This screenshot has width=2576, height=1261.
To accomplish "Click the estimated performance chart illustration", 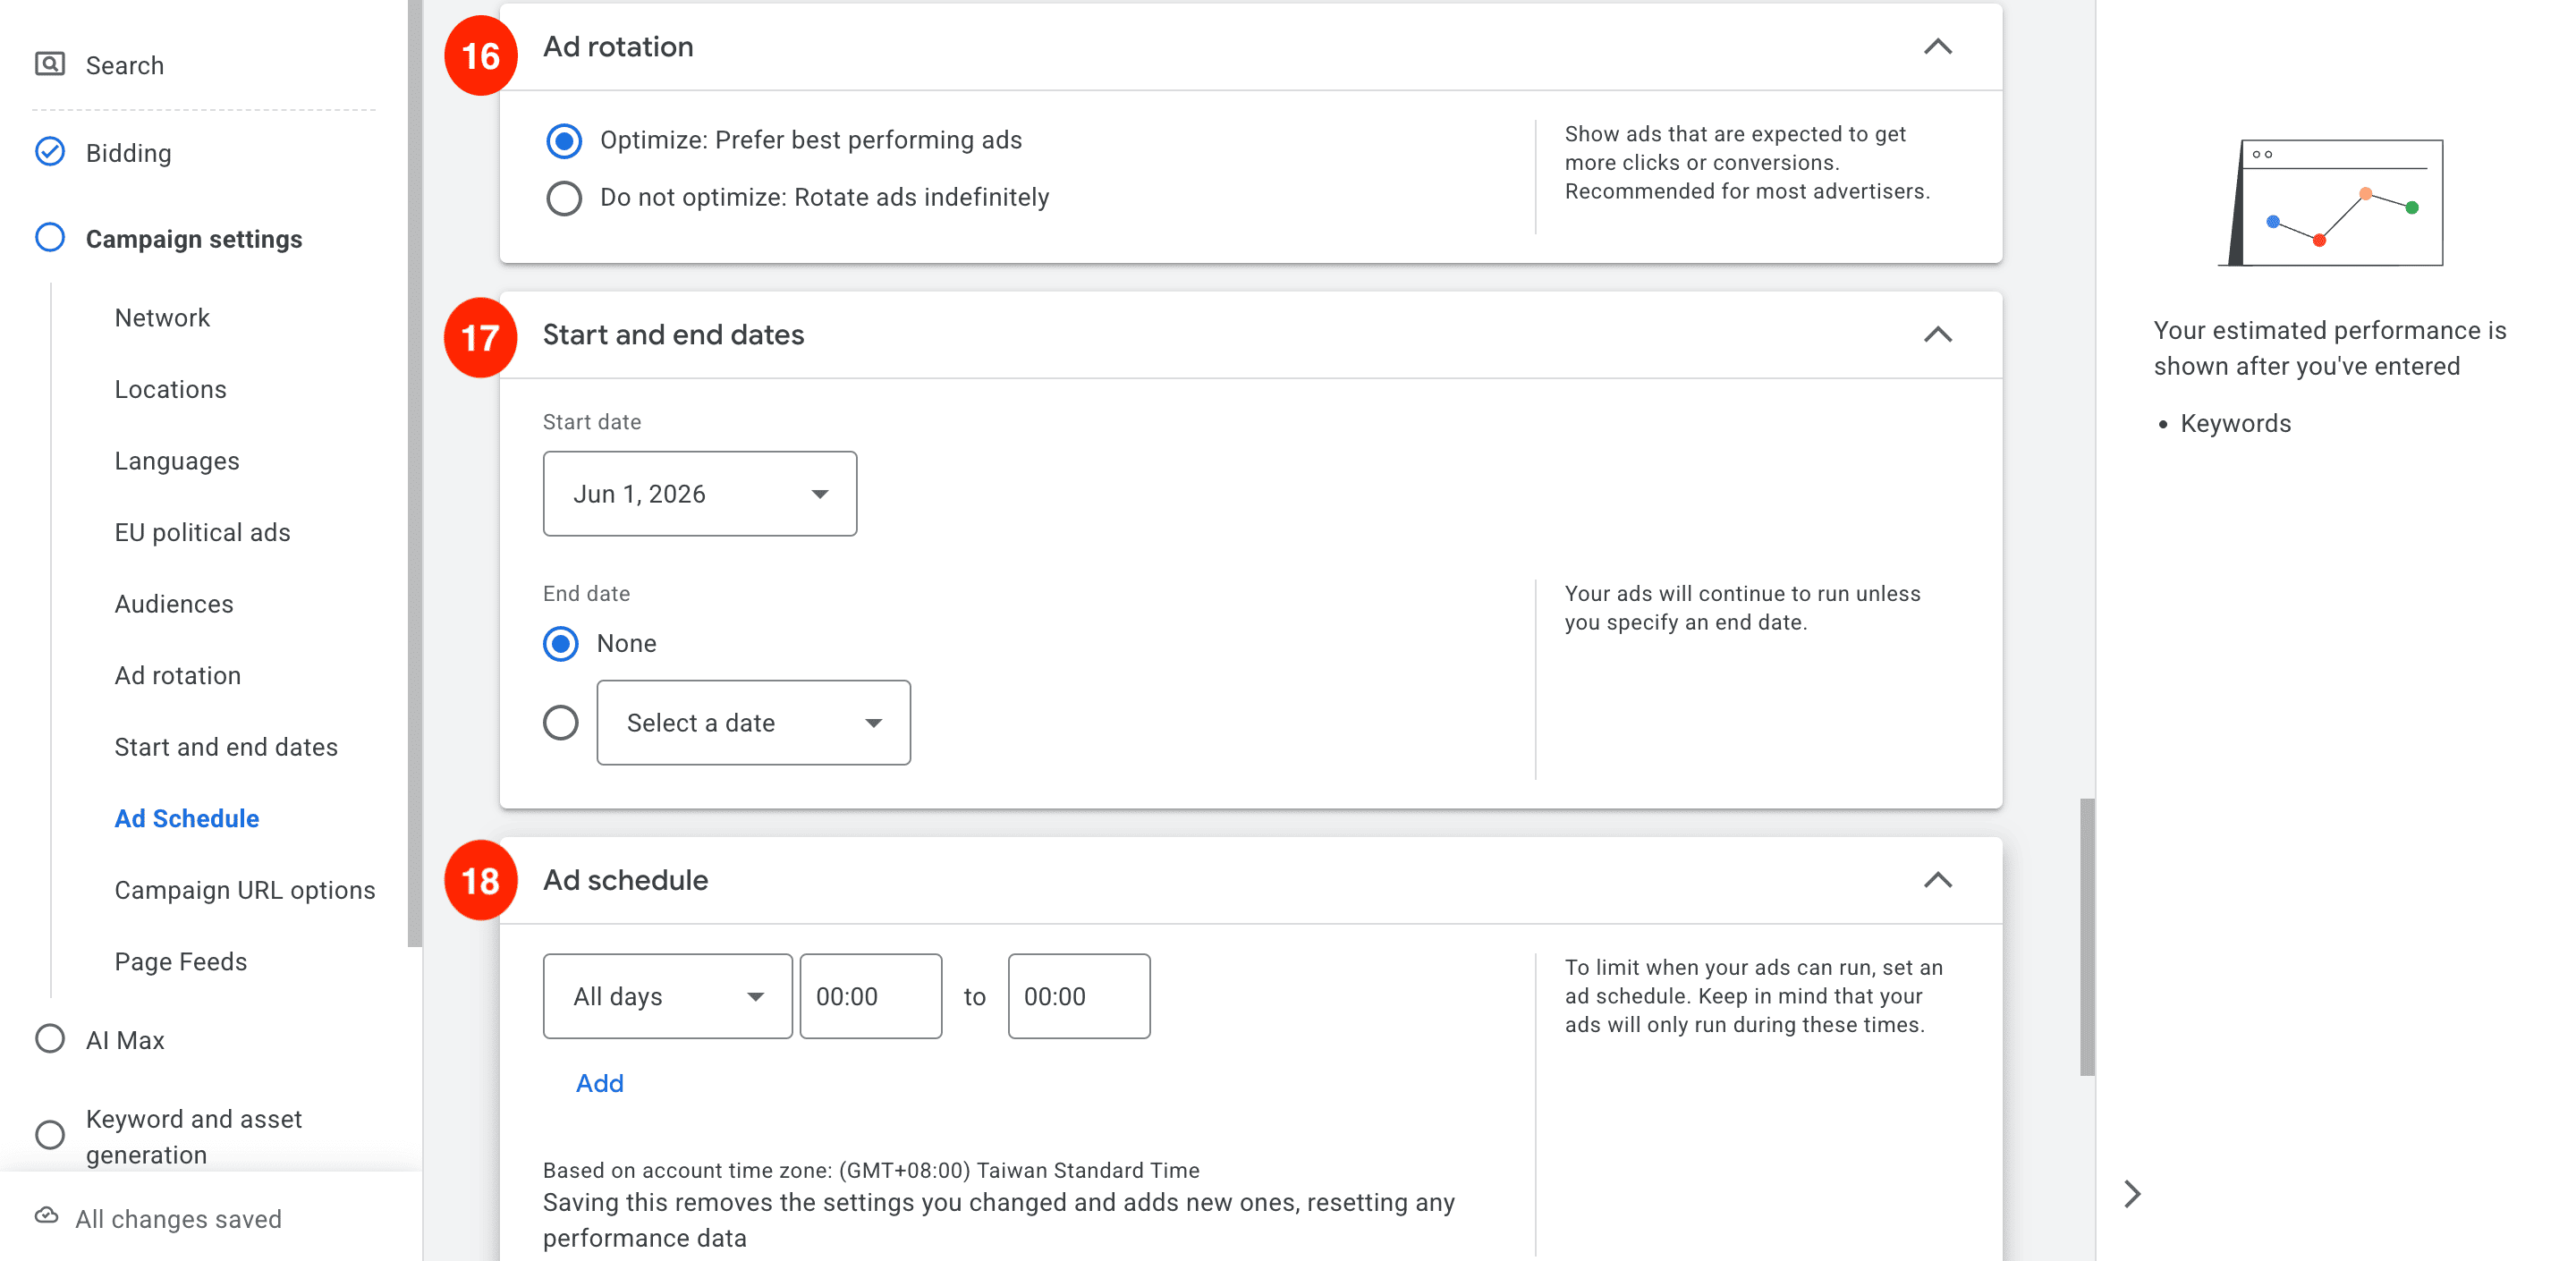I will (2331, 203).
